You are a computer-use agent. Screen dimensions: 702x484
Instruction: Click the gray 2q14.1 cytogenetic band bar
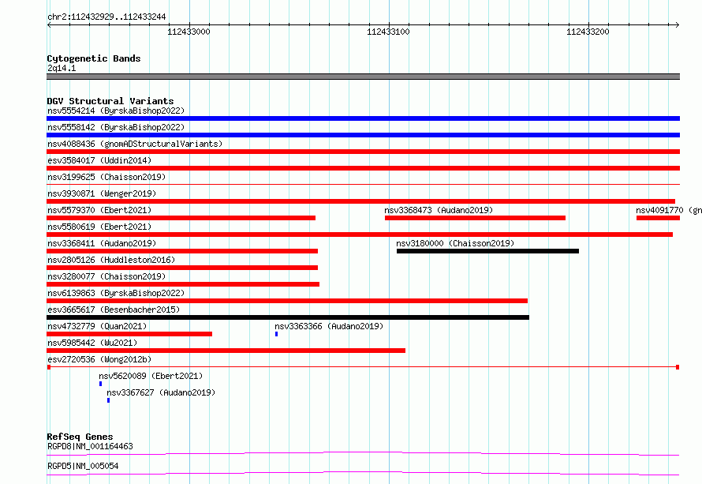pos(363,77)
